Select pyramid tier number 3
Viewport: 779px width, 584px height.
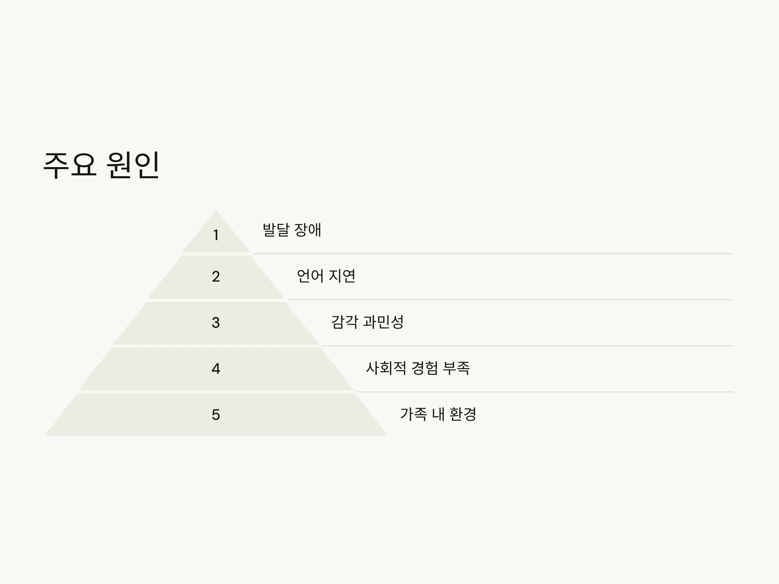pos(216,323)
